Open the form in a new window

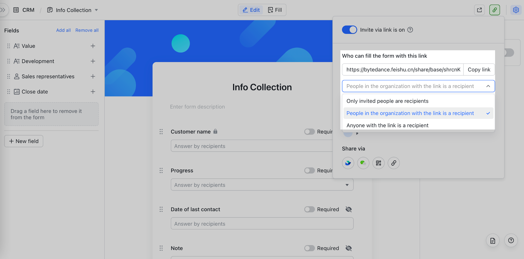[x=479, y=10]
